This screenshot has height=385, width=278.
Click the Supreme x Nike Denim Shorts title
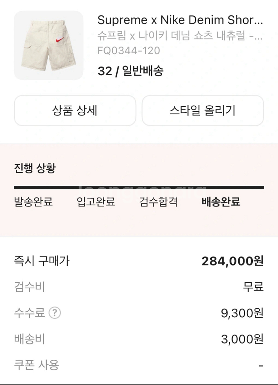pyautogui.click(x=180, y=20)
